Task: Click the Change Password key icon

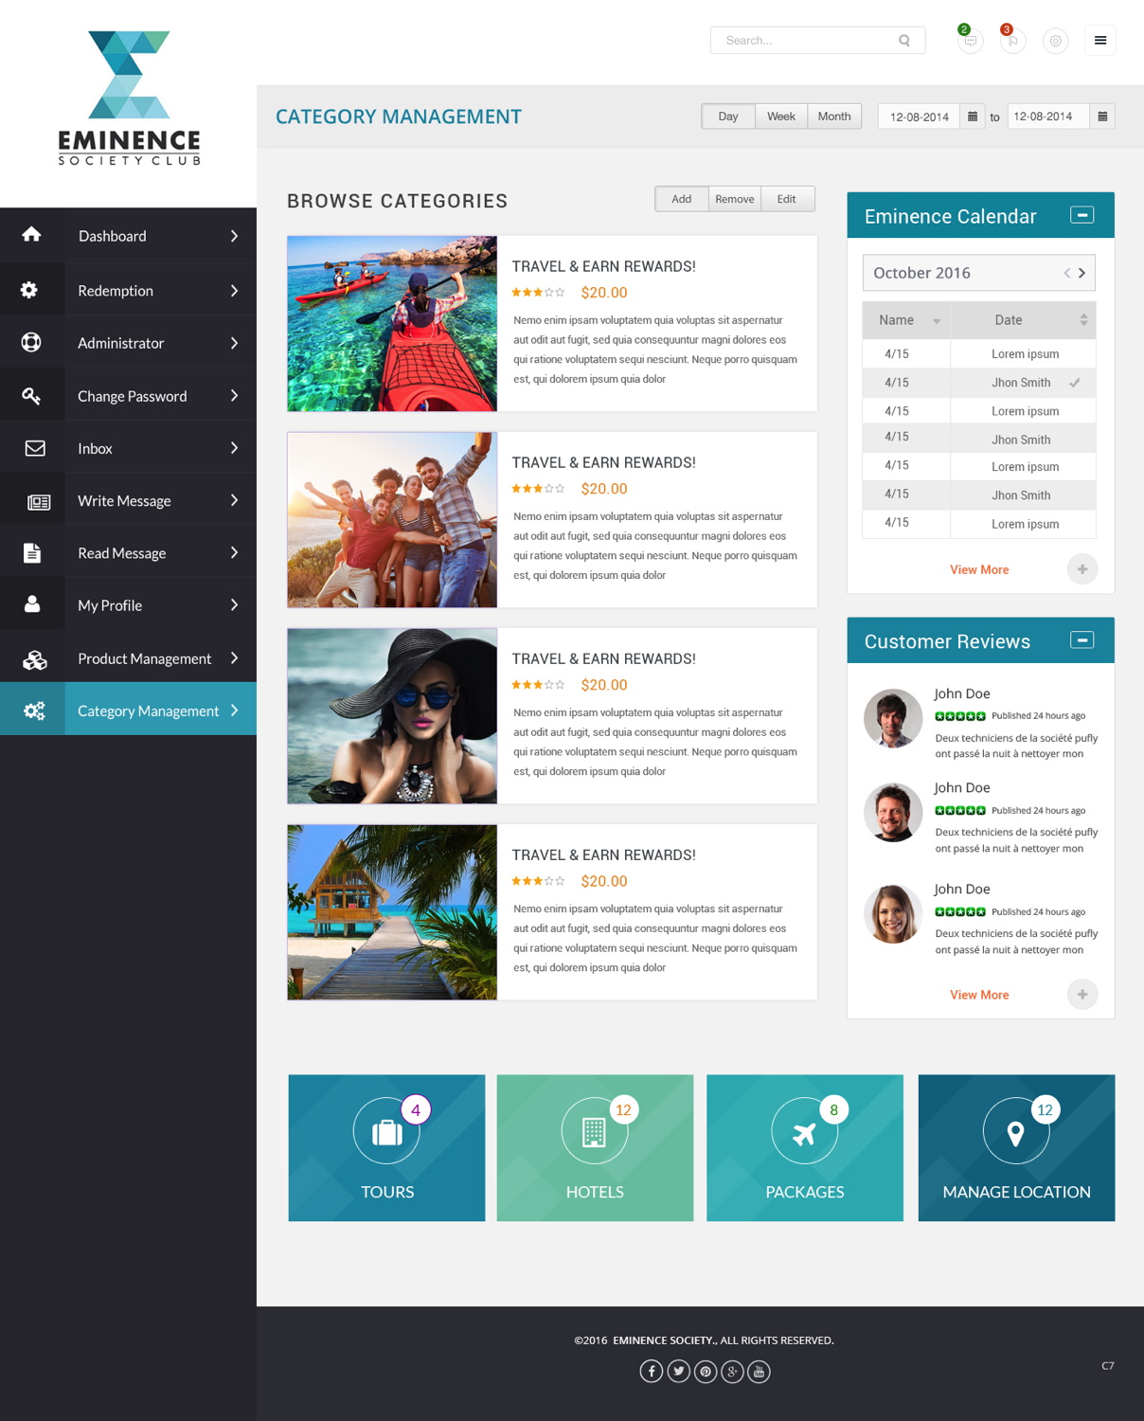Action: point(33,393)
